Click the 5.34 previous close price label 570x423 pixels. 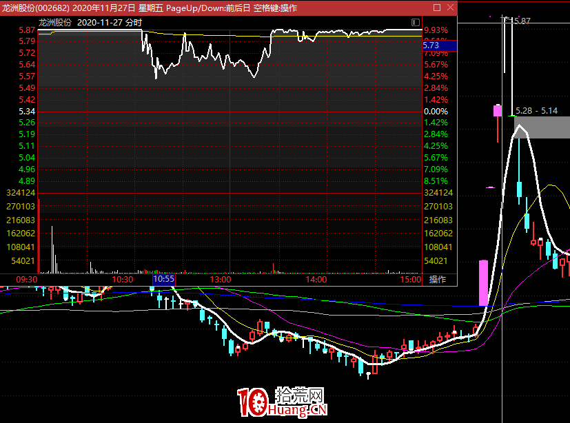(27, 111)
